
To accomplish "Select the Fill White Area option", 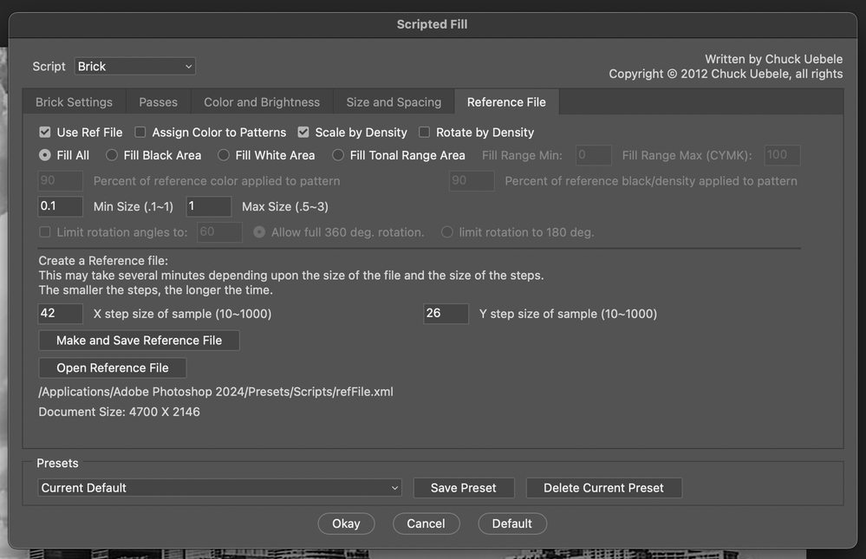I will (x=223, y=155).
